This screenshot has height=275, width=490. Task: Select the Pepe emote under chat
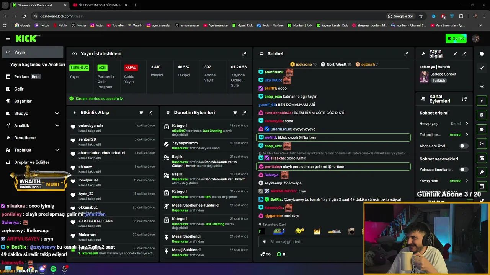point(279,231)
